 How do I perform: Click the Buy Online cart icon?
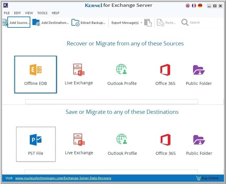pos(198,178)
